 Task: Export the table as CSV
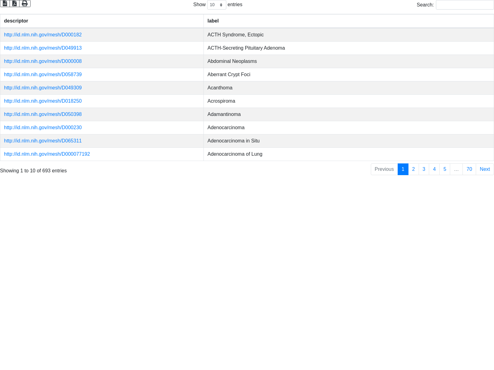coord(5,3)
